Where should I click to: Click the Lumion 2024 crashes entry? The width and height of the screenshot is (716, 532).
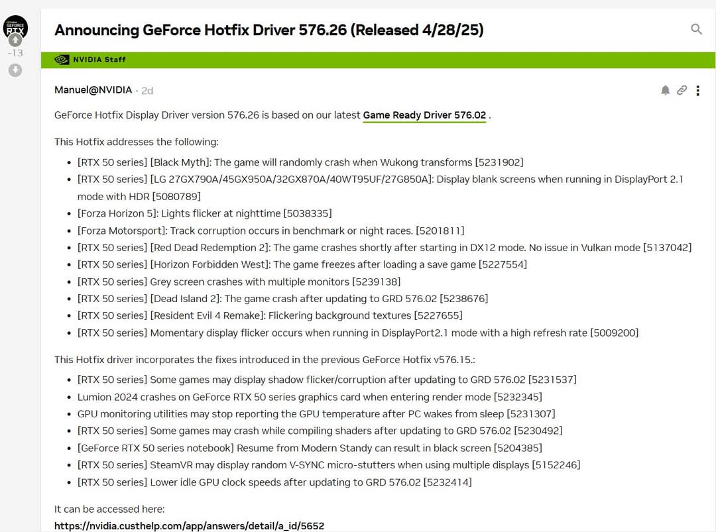(310, 397)
